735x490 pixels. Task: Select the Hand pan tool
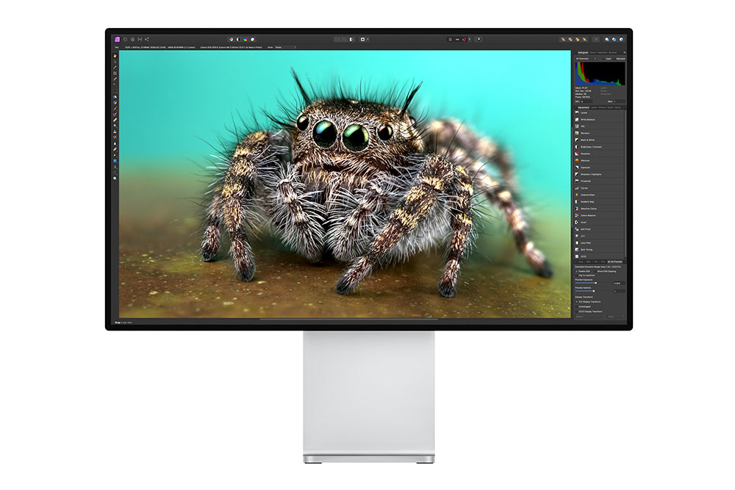pos(115,56)
